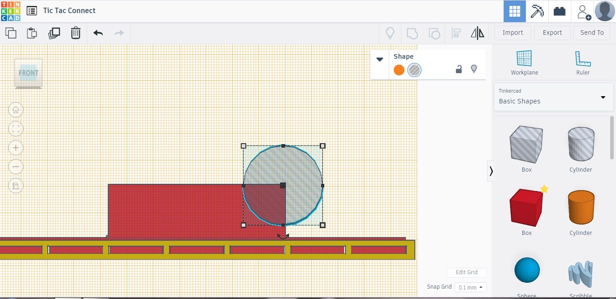
Task: Go to Home view
Action: point(16,110)
